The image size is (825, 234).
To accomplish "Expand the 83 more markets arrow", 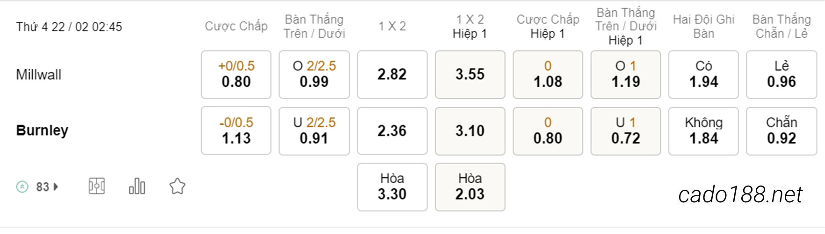I will [x=56, y=187].
